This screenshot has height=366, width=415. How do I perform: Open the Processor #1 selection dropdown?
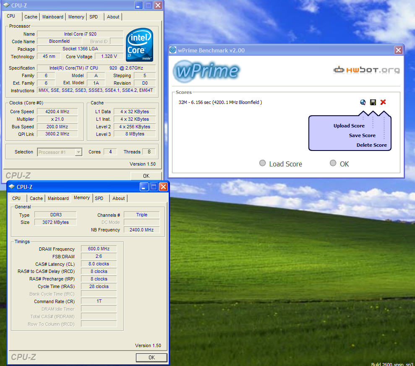click(x=60, y=152)
